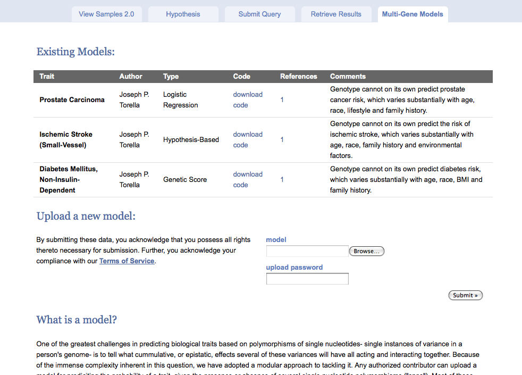Click the Terms of Service link
This screenshot has height=375, width=522.
click(x=127, y=261)
